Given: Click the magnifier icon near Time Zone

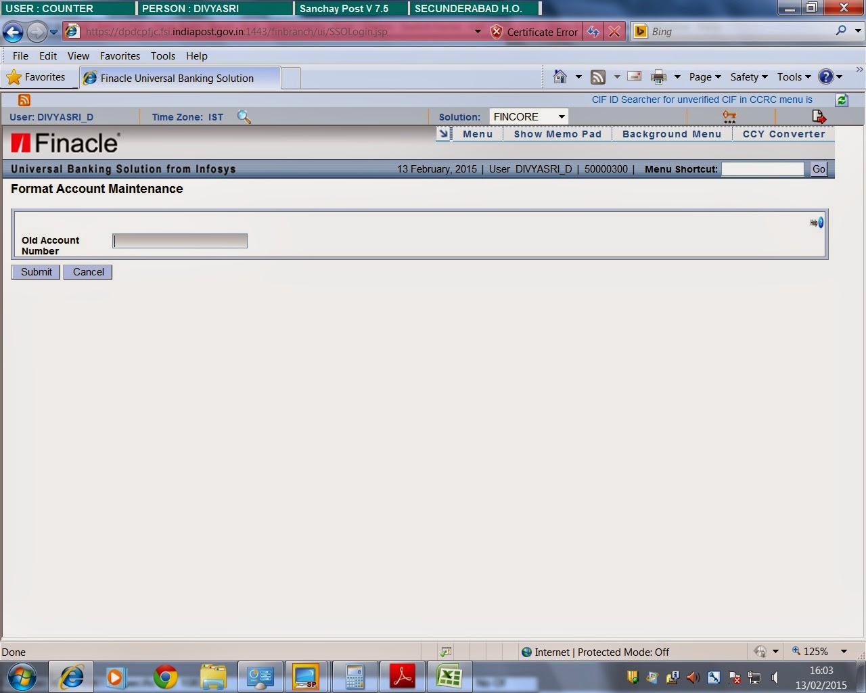Looking at the screenshot, I should [244, 116].
